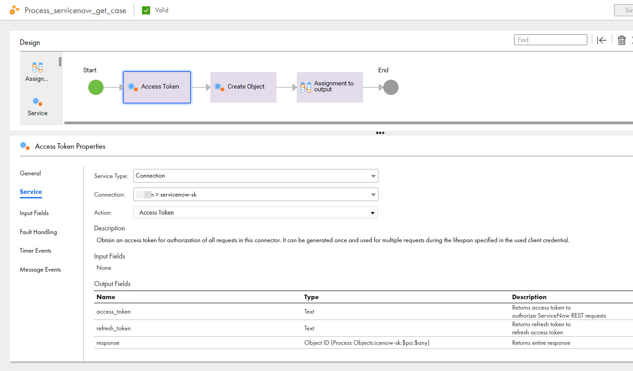Click the Text type cell for access_token

309,311
